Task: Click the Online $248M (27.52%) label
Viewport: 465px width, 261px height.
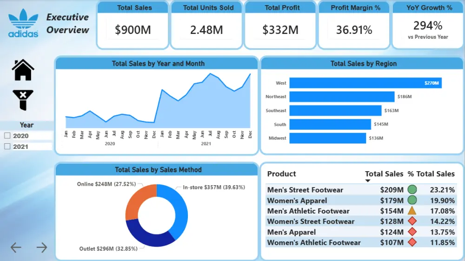Action: (106, 184)
